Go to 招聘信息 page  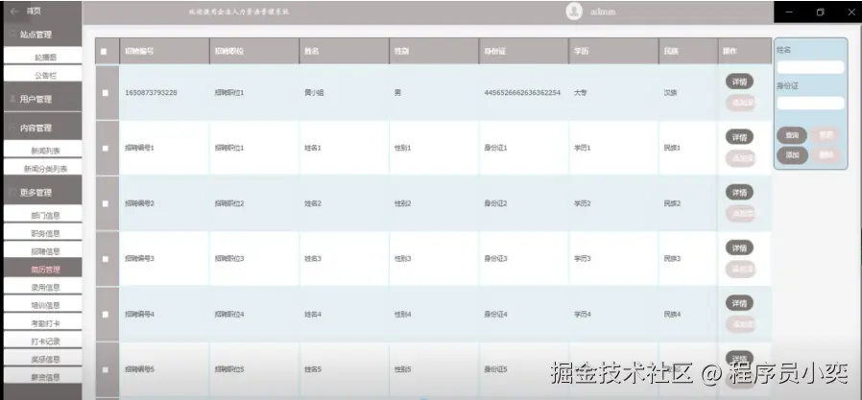(42, 251)
